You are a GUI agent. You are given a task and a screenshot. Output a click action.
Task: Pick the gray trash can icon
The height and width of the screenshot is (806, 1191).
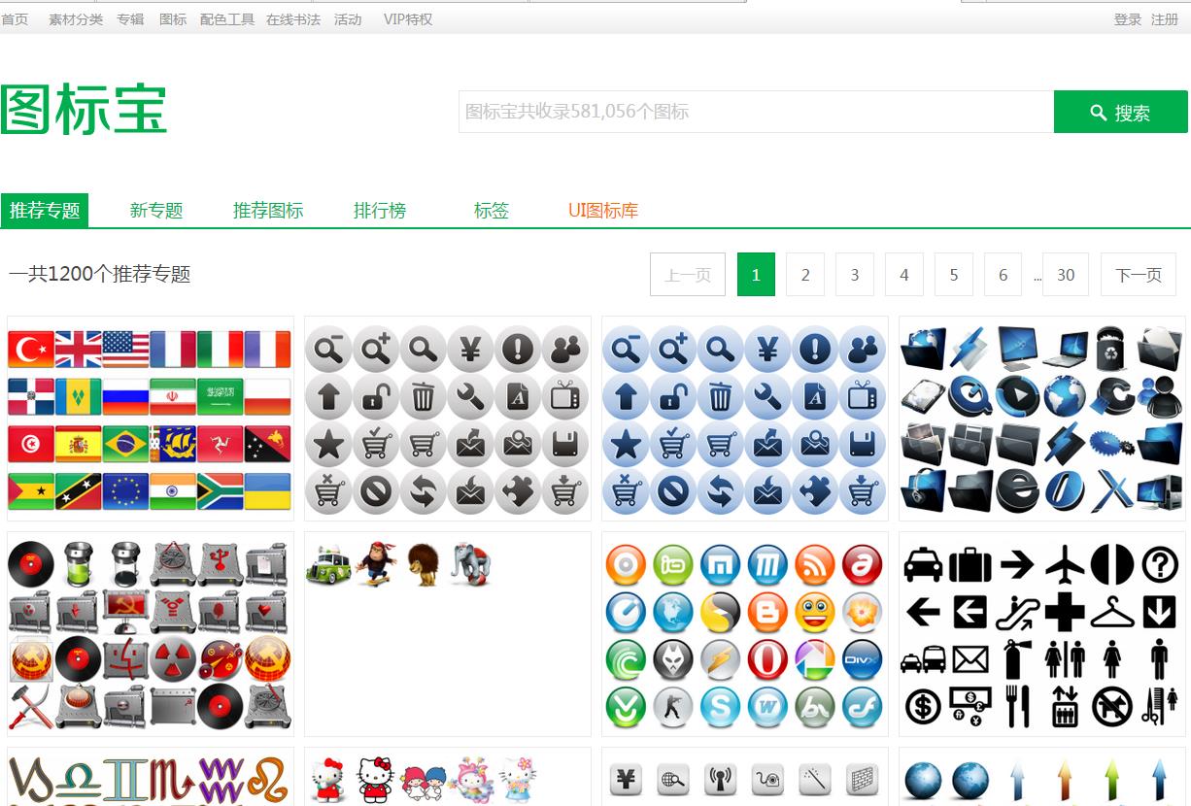(x=424, y=397)
